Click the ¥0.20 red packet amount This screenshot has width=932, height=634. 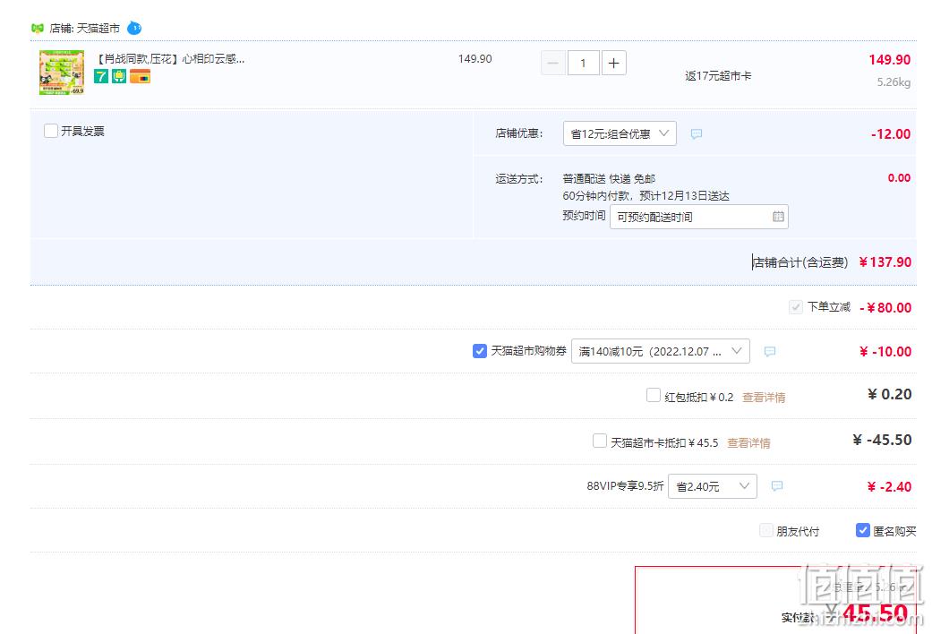[x=889, y=394]
